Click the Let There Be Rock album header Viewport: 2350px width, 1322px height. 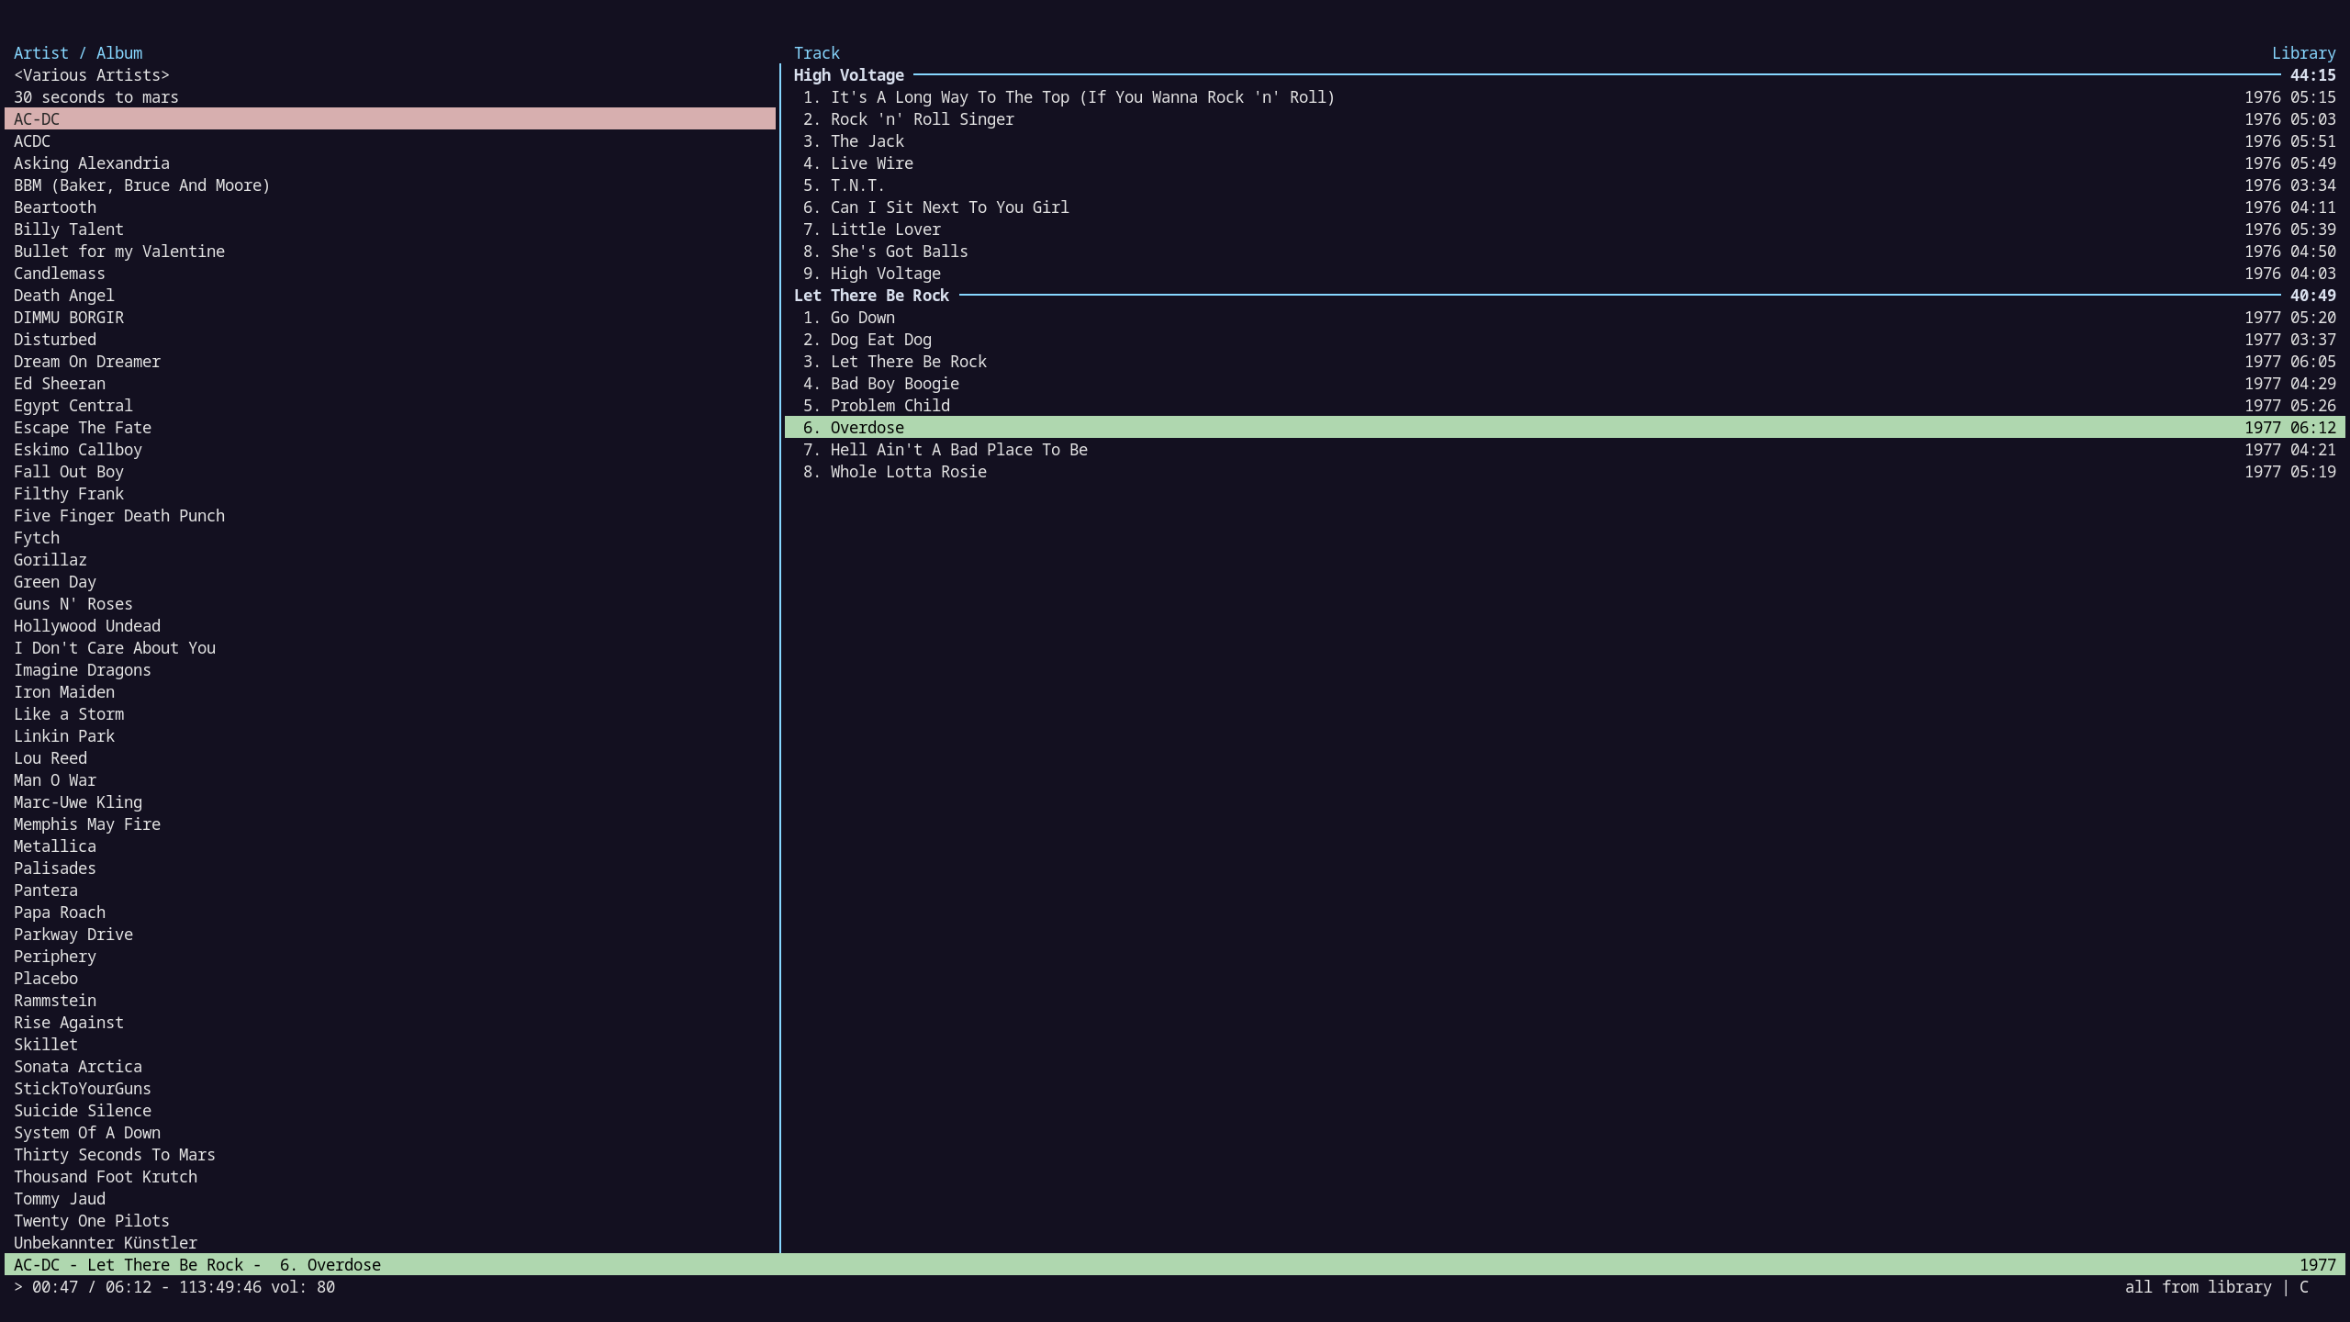click(871, 296)
